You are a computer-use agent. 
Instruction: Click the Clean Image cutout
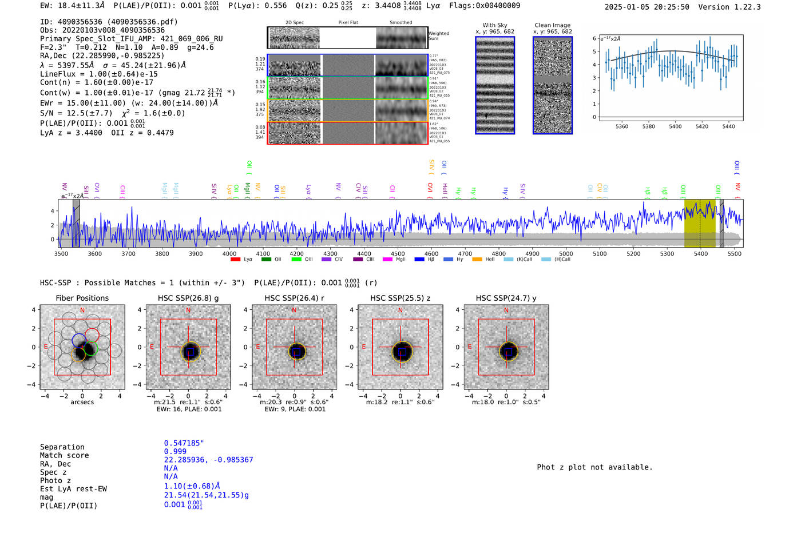[x=553, y=85]
